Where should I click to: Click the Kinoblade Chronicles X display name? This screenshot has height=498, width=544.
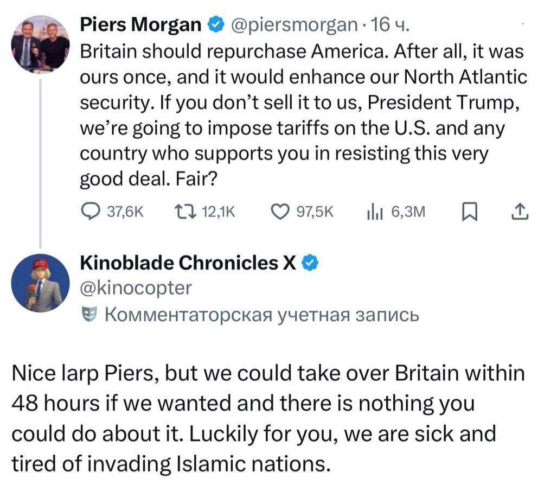point(188,263)
